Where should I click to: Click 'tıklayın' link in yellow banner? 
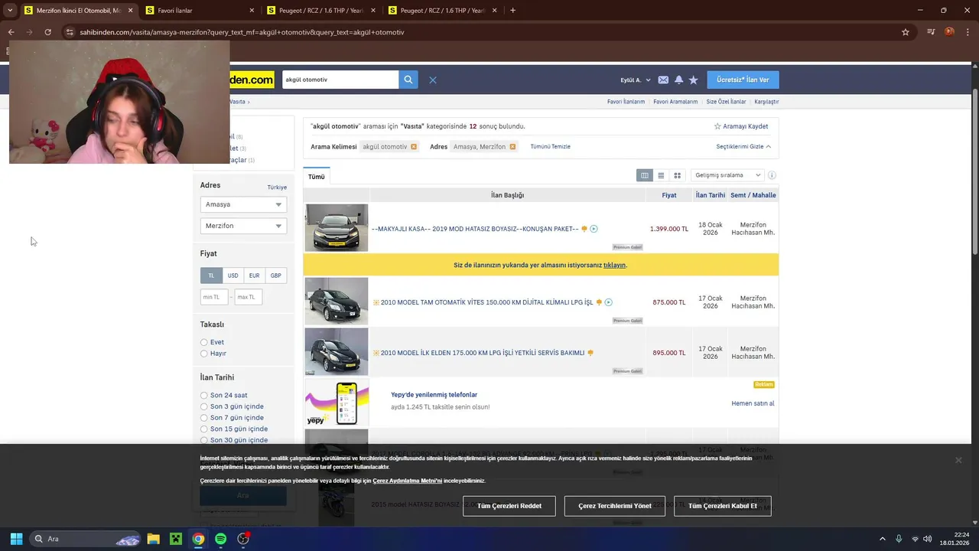(x=614, y=265)
